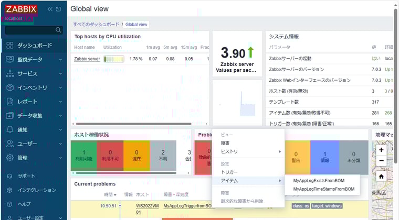399x220 pixels.
Task: Collapse sidebar with double-chevron icon
Action: [50, 9]
